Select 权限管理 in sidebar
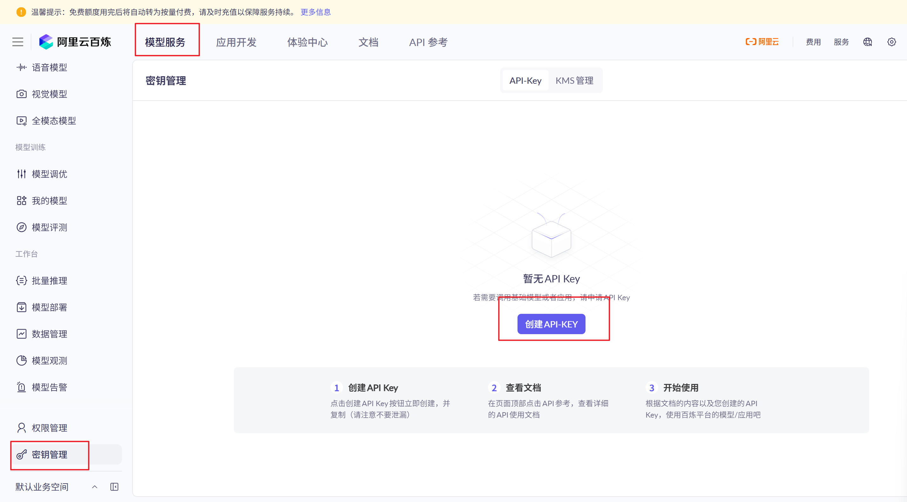 click(x=49, y=428)
